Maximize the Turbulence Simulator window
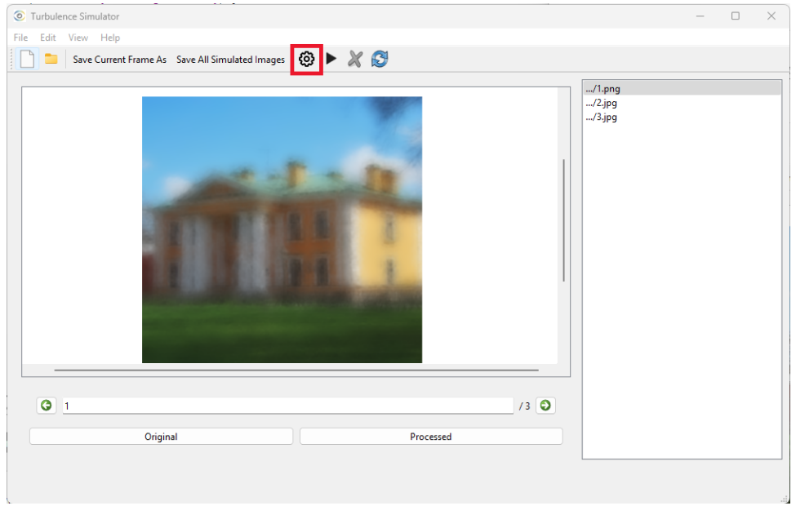 click(x=735, y=16)
